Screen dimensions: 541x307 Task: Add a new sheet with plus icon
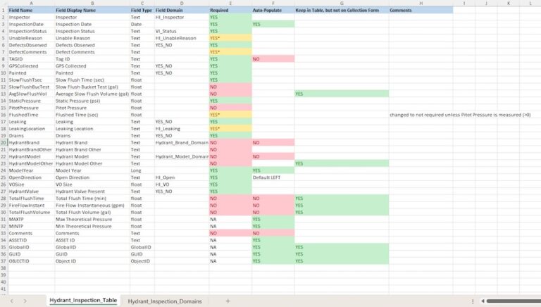click(x=228, y=301)
